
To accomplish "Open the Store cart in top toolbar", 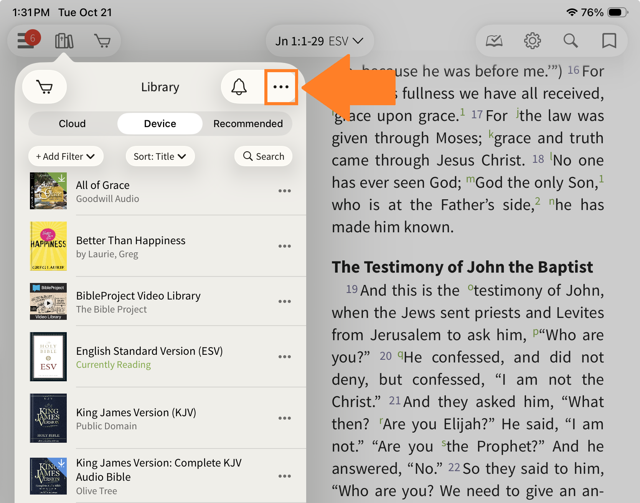I will (x=102, y=41).
